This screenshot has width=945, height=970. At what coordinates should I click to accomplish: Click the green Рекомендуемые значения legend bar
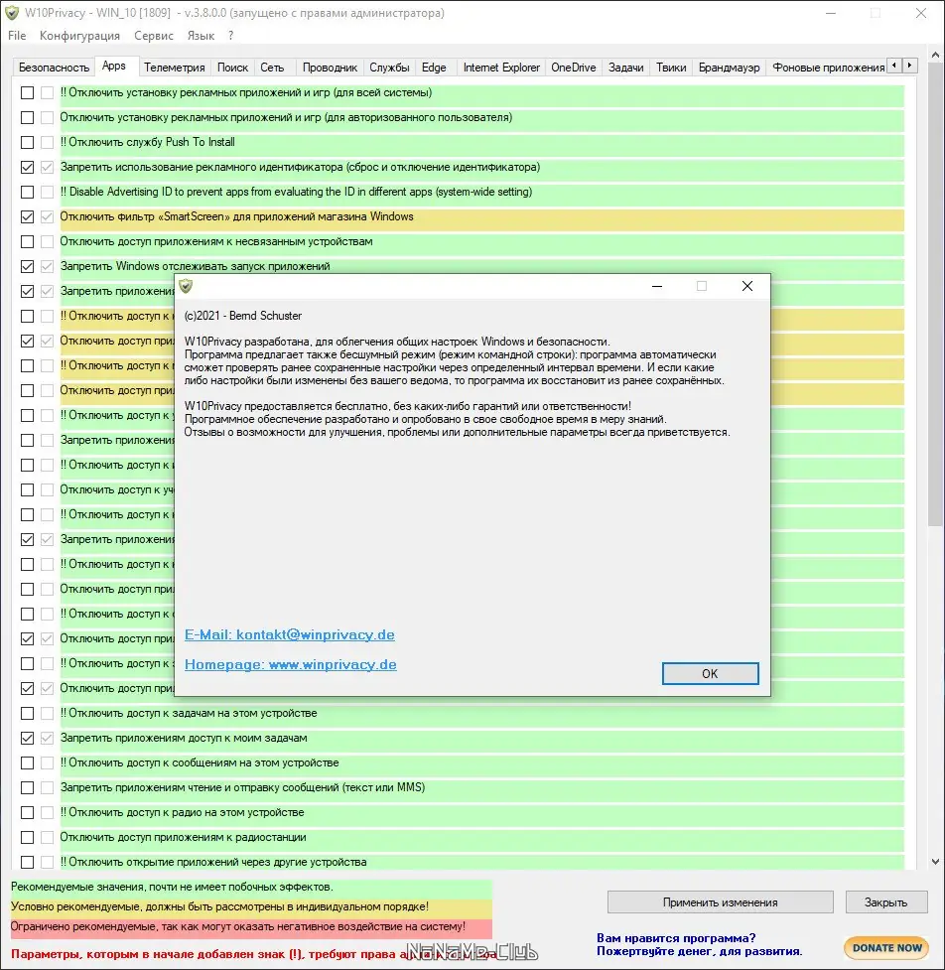pyautogui.click(x=251, y=888)
